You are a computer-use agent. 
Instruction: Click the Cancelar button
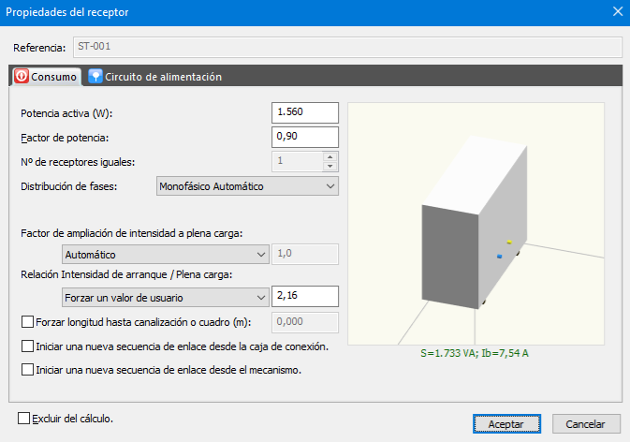pos(586,424)
